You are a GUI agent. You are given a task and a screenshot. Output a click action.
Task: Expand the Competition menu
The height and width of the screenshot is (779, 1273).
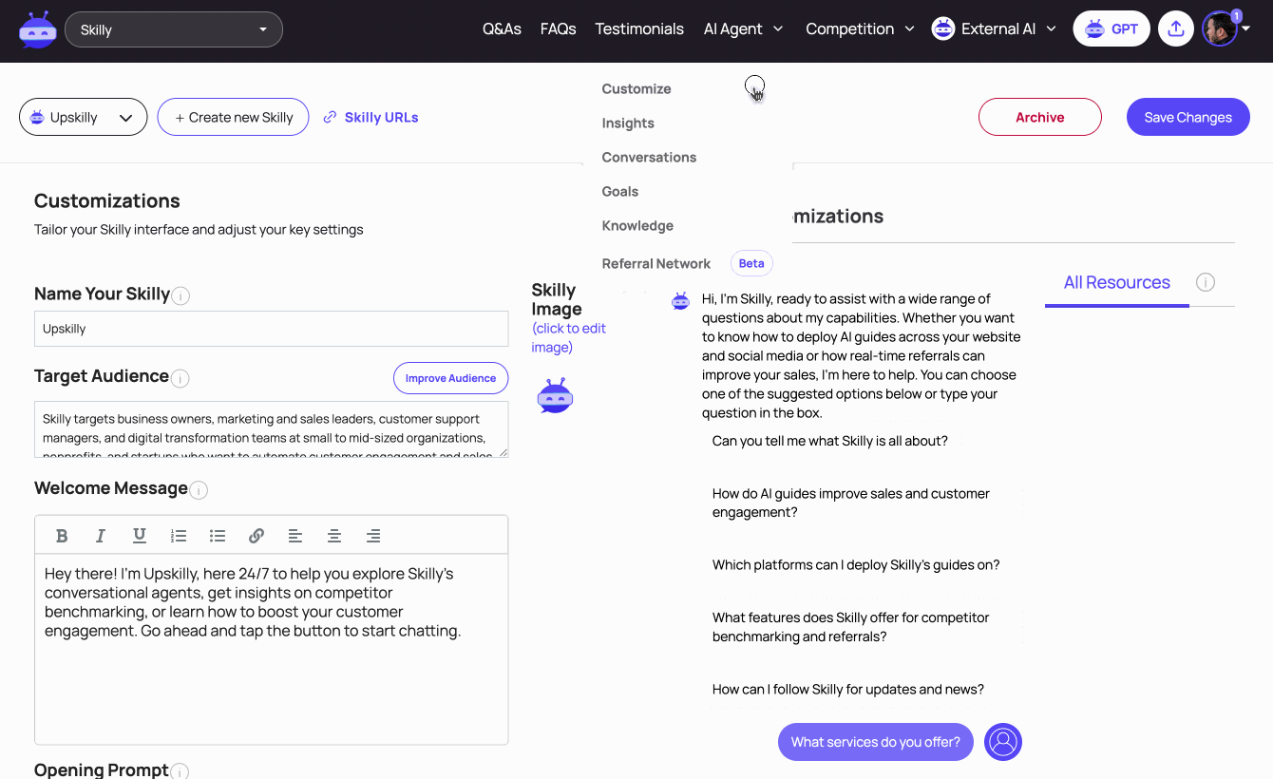coord(860,28)
